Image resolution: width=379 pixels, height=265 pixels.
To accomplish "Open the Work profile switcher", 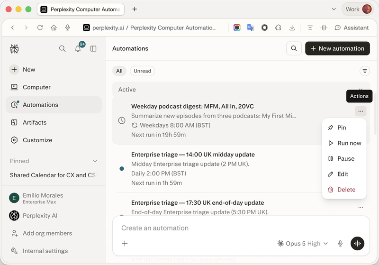I will tap(358, 9).
